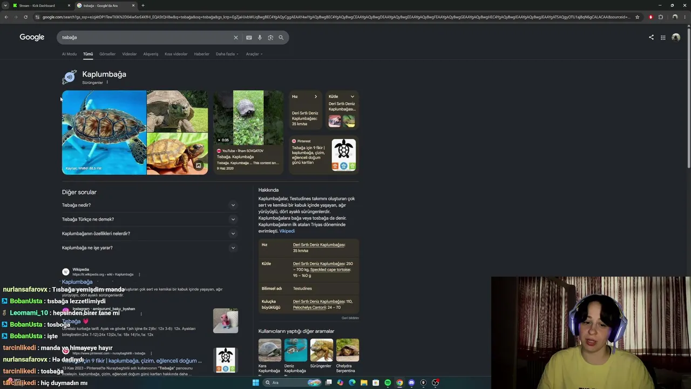The image size is (691, 389).
Task: Share the results using the share icon
Action: pyautogui.click(x=651, y=37)
